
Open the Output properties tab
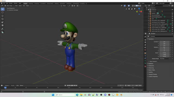tap(145, 43)
